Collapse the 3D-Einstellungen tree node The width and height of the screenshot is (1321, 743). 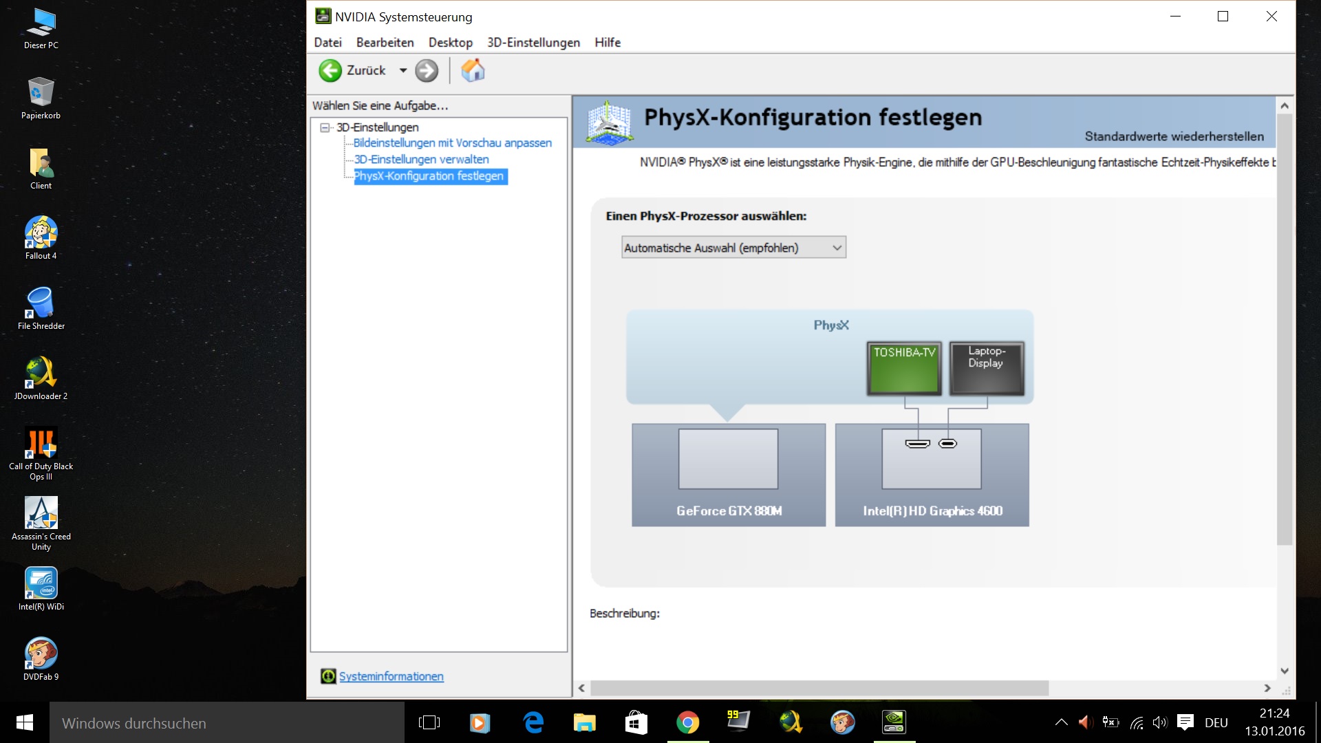(325, 127)
